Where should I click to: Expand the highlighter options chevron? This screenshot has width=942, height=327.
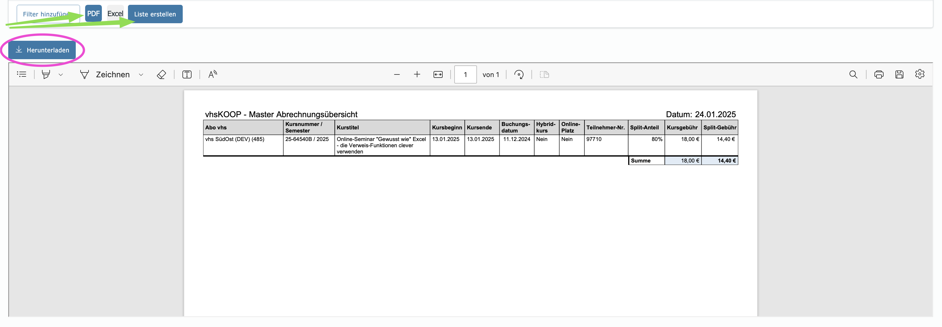61,75
